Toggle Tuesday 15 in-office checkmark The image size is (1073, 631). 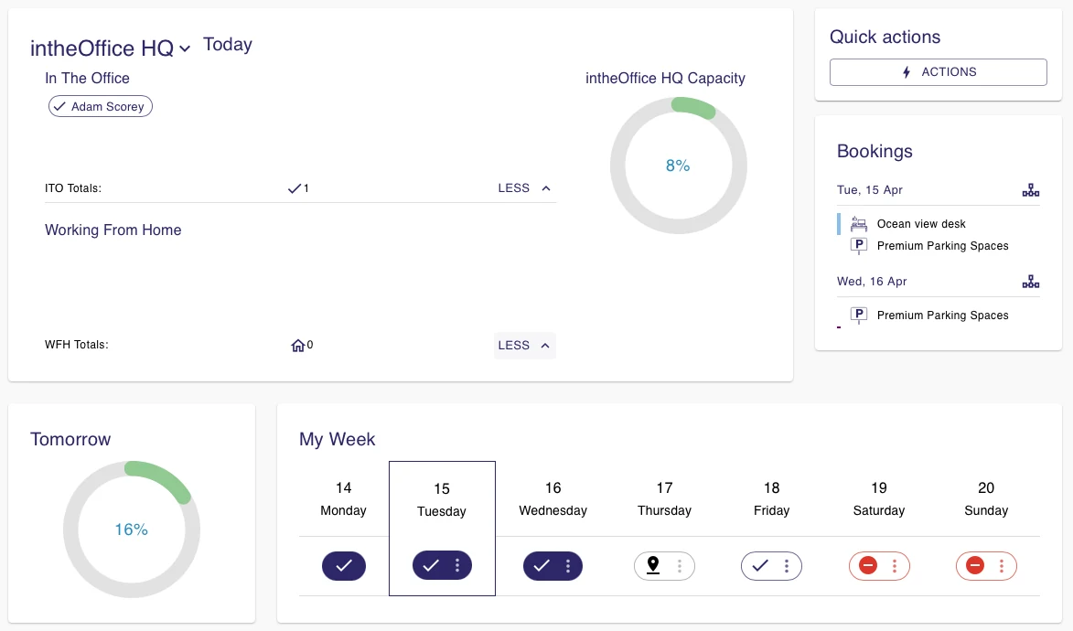[431, 565]
